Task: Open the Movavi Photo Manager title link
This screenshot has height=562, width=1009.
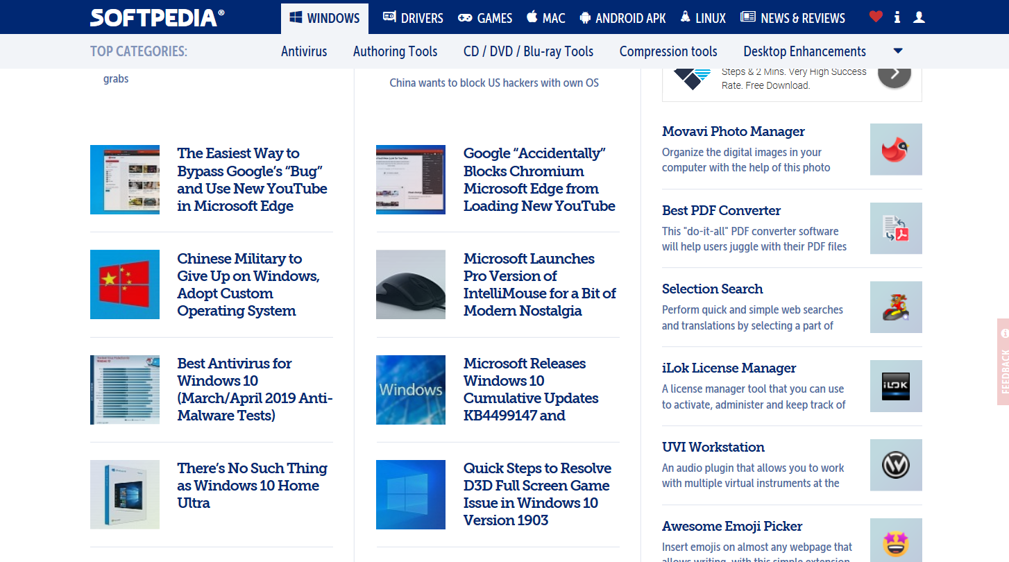Action: [x=734, y=131]
